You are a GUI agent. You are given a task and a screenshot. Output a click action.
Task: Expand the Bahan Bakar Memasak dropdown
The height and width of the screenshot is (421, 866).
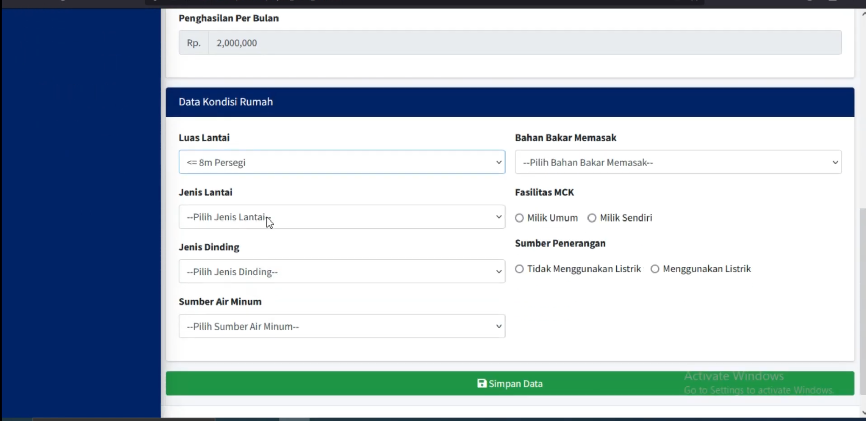[678, 162]
